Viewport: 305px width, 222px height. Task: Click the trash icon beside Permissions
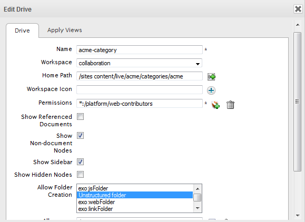pos(230,105)
